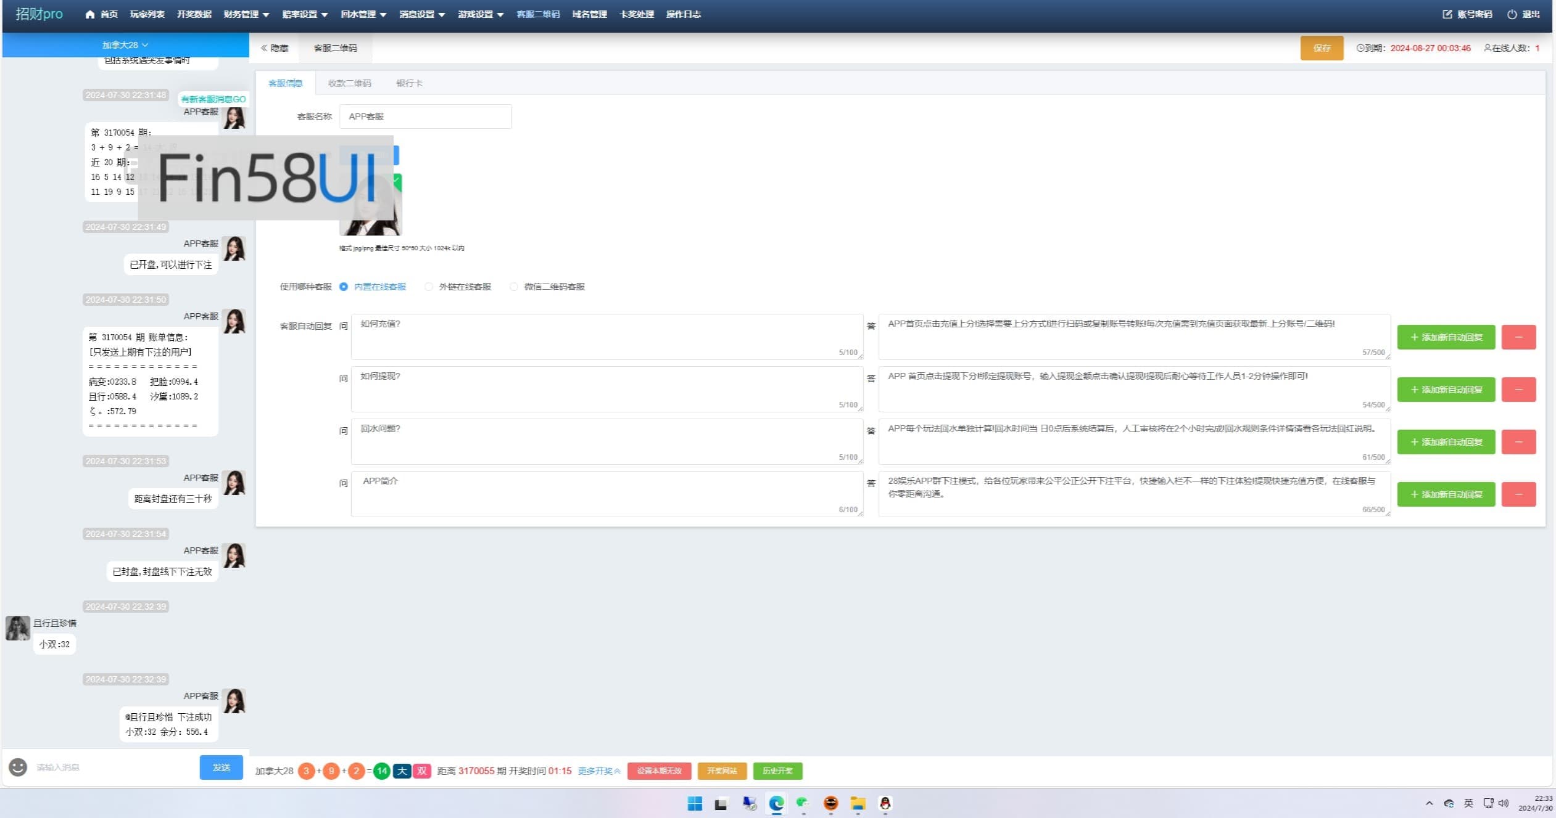Select the 外链在线客服 radio option
This screenshot has height=818, width=1556.
429,287
